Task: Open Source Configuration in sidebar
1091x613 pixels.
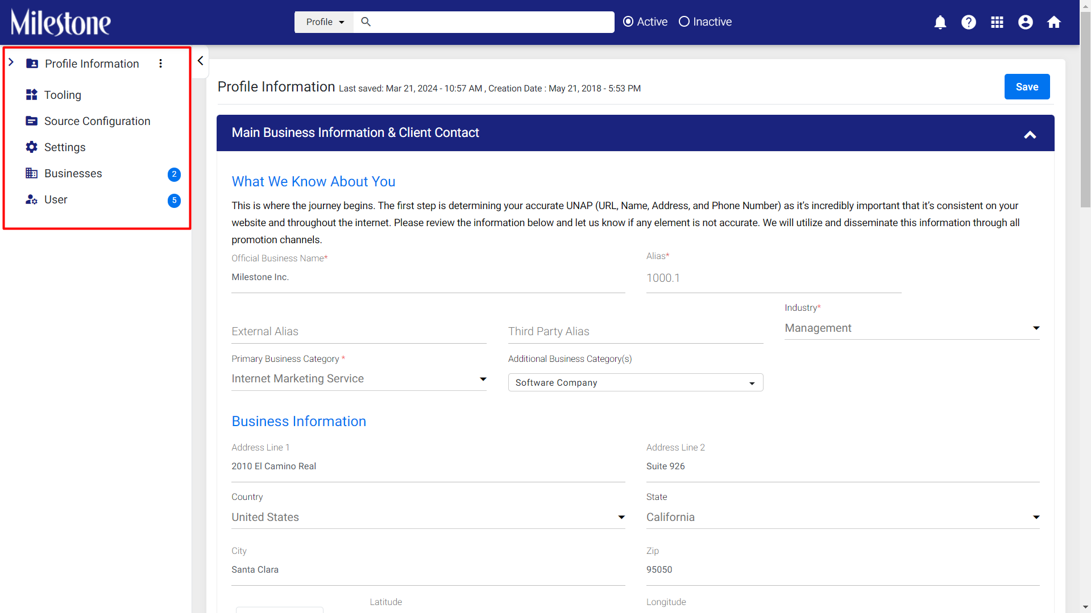Action: [x=97, y=121]
